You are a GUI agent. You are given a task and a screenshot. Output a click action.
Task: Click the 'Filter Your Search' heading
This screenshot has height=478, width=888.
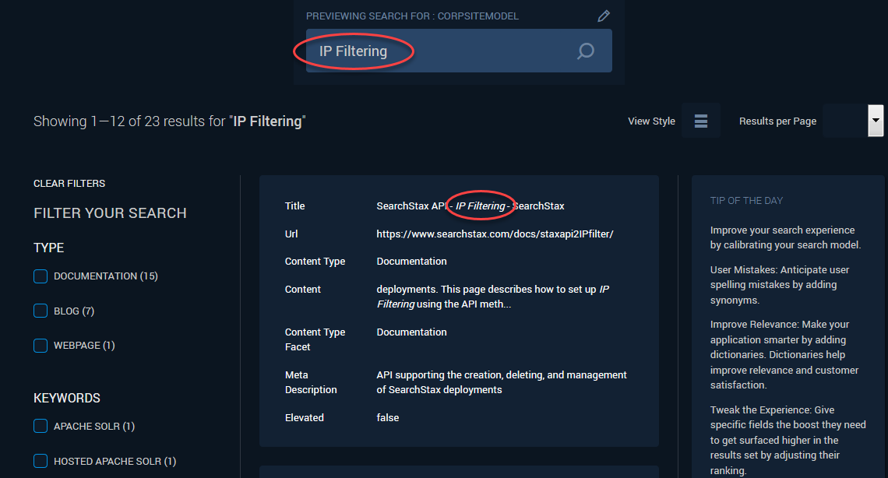pyautogui.click(x=110, y=213)
